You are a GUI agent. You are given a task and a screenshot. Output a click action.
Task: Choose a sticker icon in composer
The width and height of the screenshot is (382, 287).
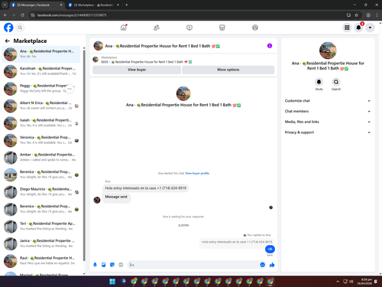click(112, 265)
